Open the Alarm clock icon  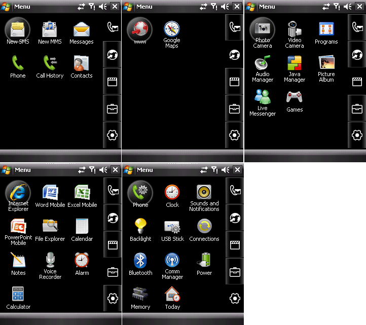pyautogui.click(x=82, y=260)
